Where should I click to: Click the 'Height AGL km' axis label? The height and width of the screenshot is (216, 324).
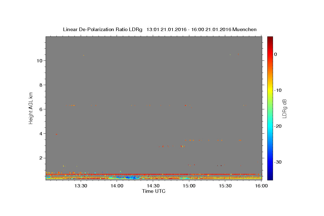click(31, 108)
